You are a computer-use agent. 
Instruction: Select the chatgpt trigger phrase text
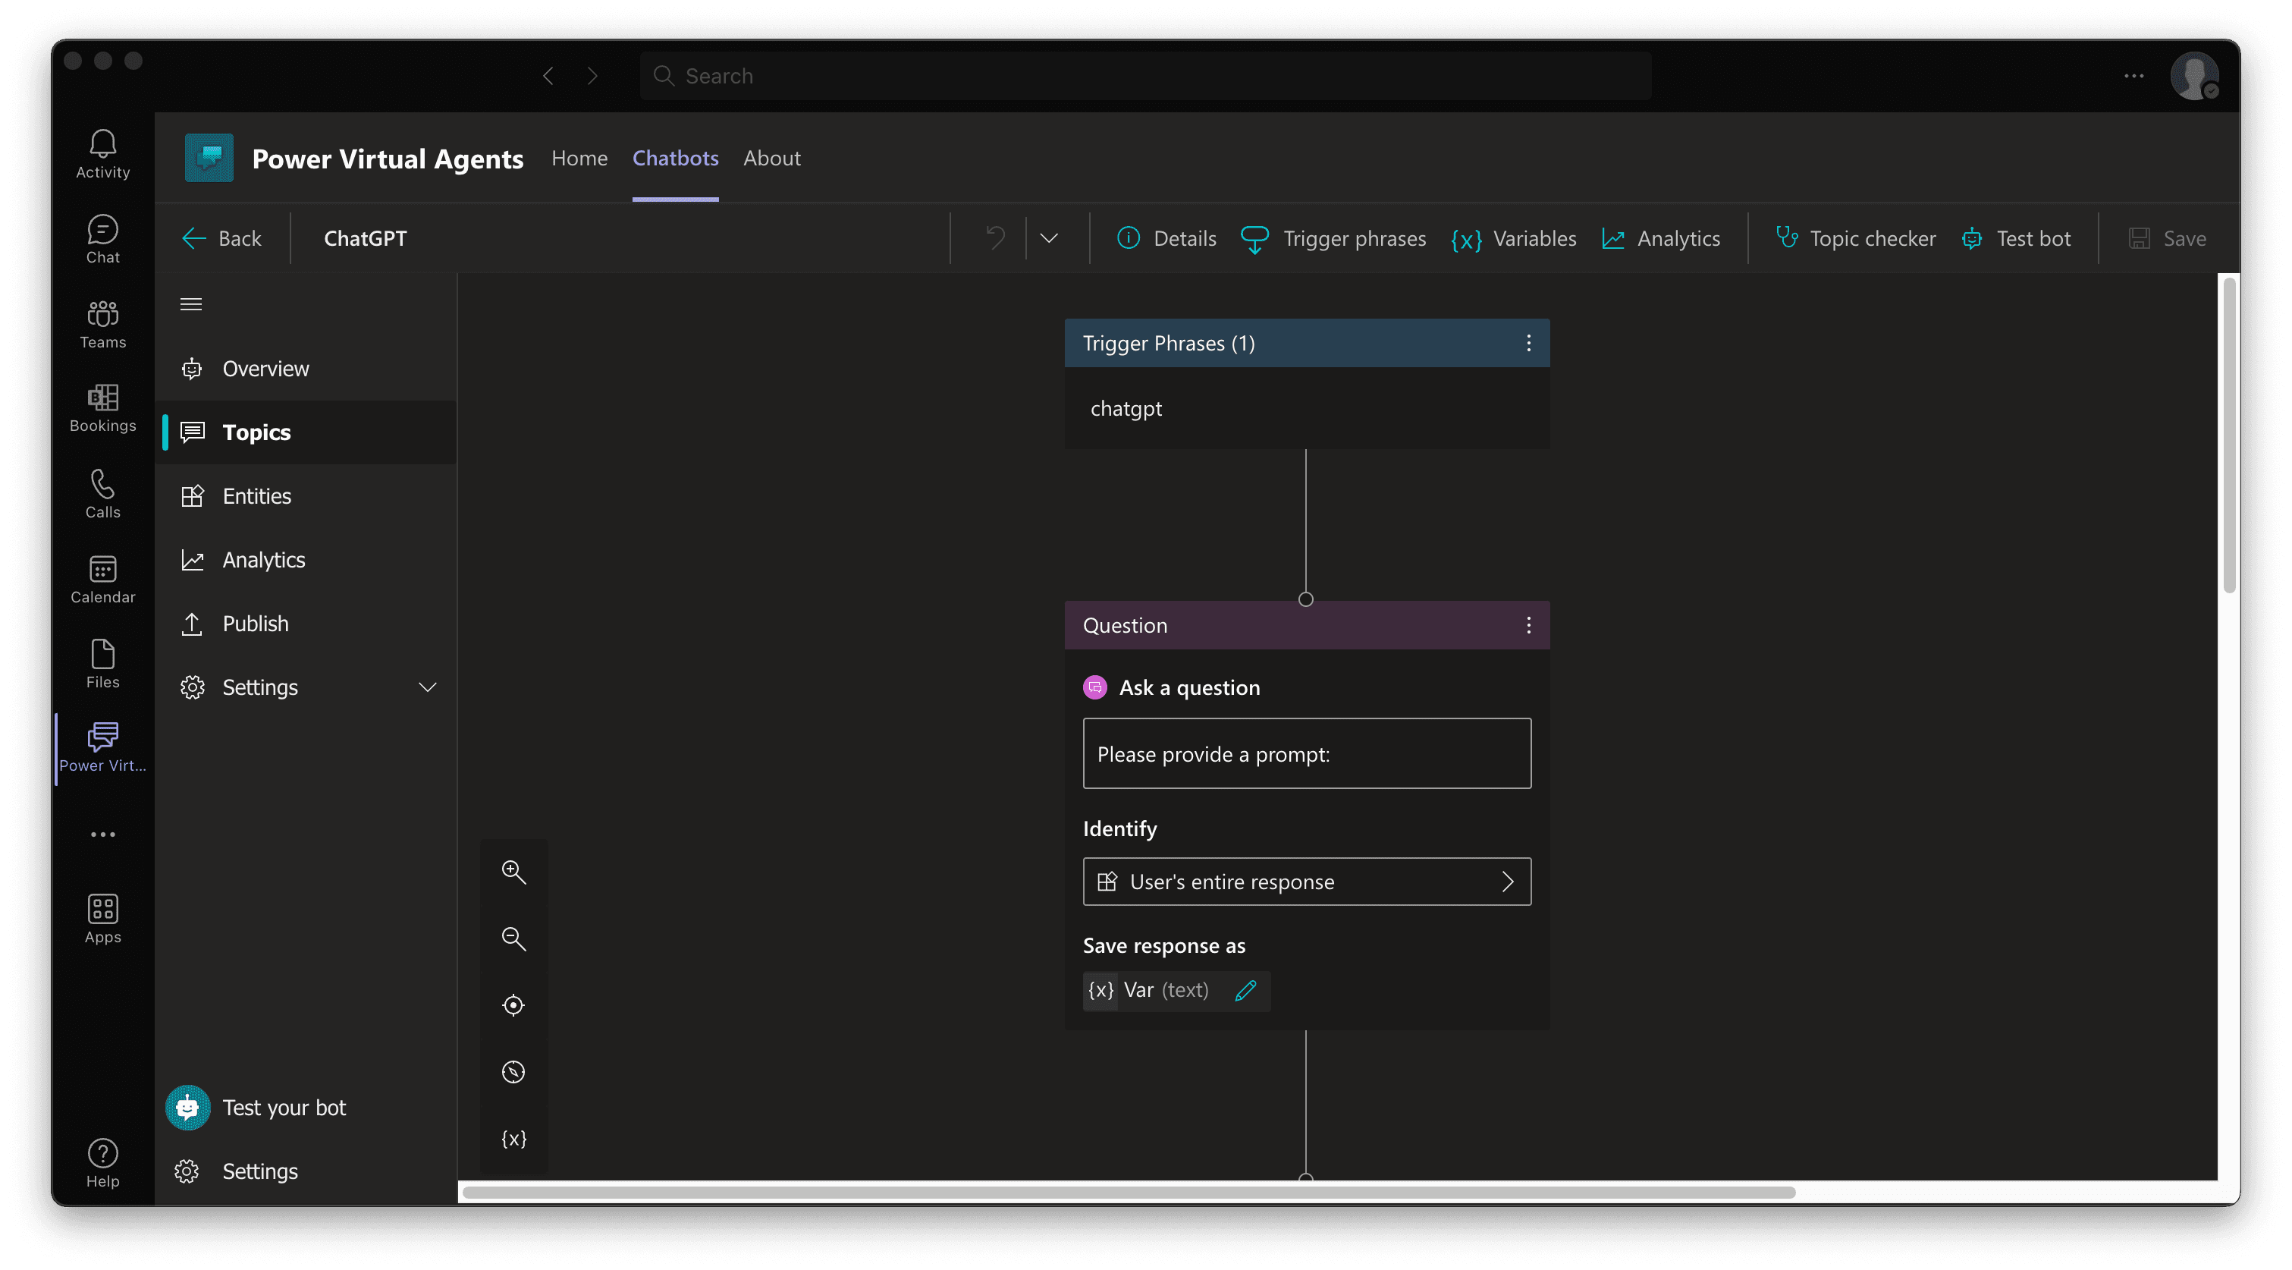(1126, 408)
